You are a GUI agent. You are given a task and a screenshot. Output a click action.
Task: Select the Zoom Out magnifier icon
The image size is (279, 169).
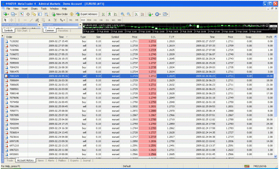click(129, 14)
